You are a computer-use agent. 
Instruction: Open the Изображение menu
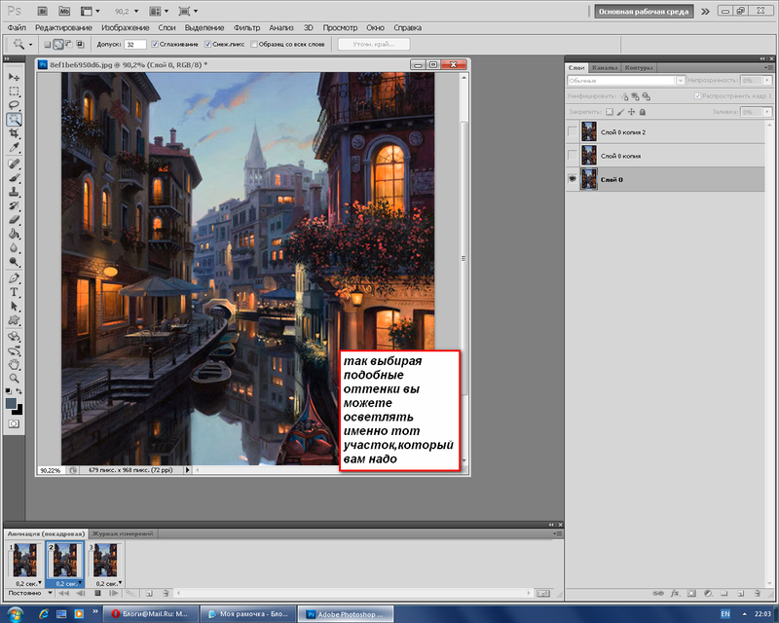[x=126, y=28]
